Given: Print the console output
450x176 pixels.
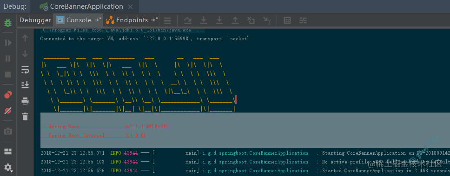Looking at the screenshot, I should point(25,101).
